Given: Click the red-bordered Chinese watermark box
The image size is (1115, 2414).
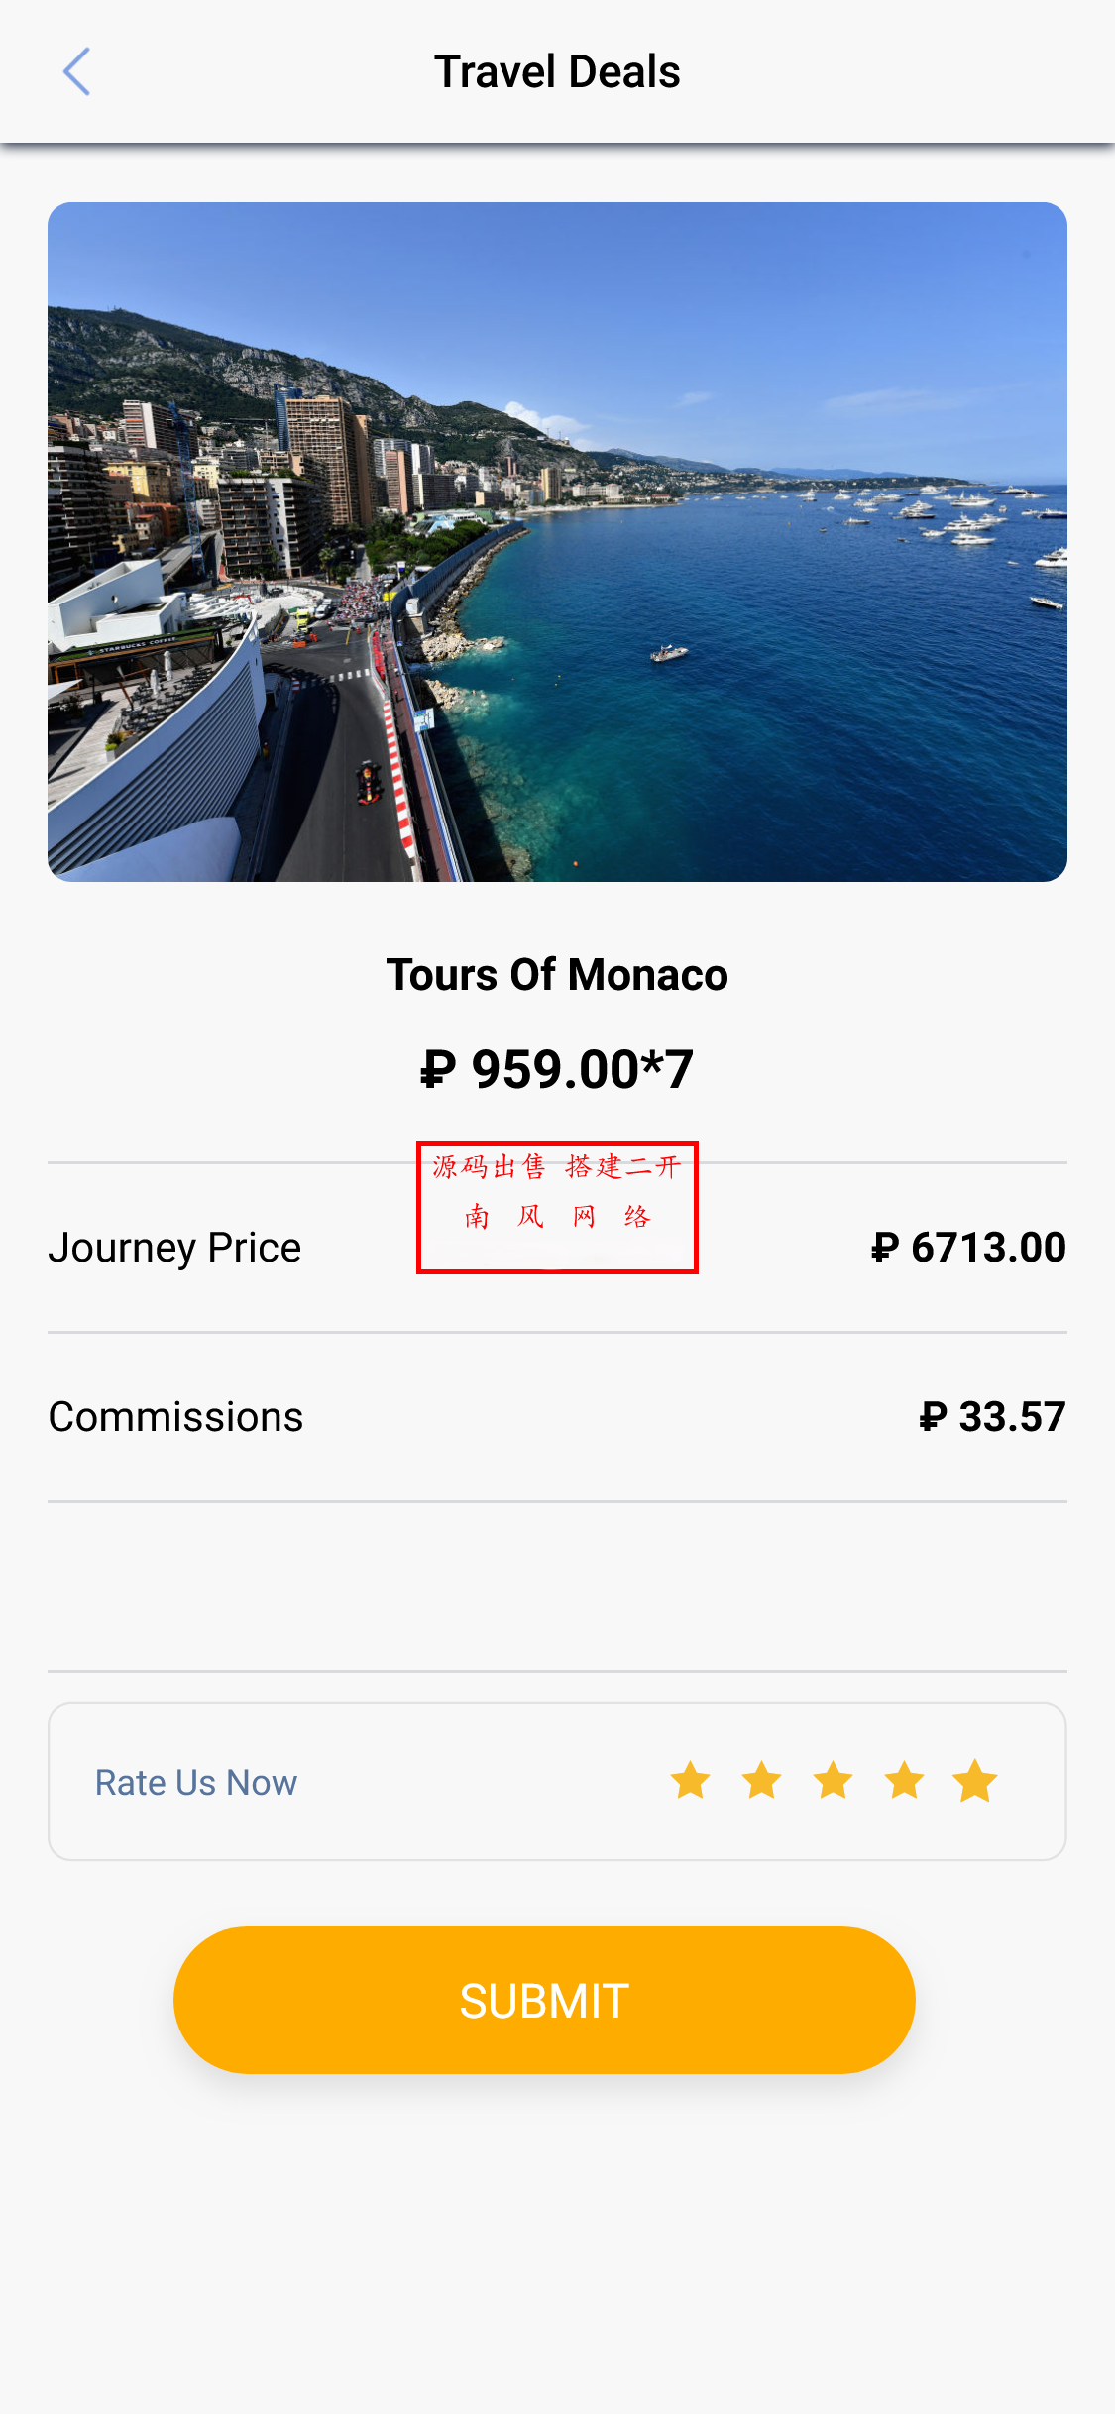Looking at the screenshot, I should (557, 1207).
